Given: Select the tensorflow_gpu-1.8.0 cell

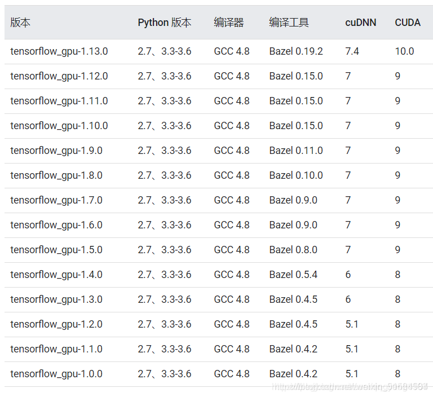Looking at the screenshot, I should click(x=56, y=176).
